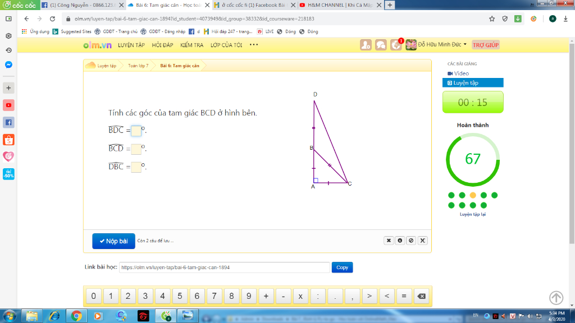Tap digit 0 on the keypad
The height and width of the screenshot is (323, 575).
(x=94, y=296)
